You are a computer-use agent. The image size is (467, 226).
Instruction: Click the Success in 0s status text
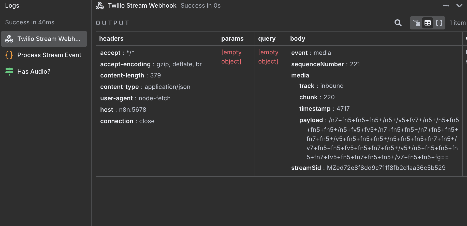[x=201, y=6]
